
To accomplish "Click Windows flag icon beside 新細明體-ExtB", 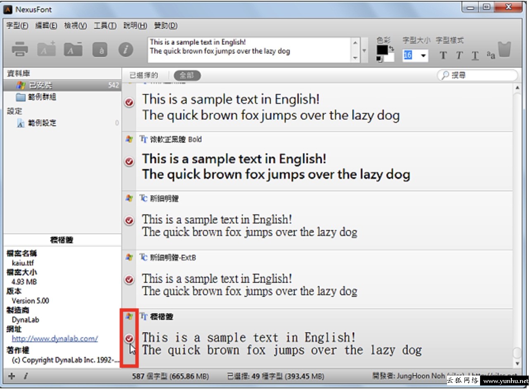I will 129,258.
